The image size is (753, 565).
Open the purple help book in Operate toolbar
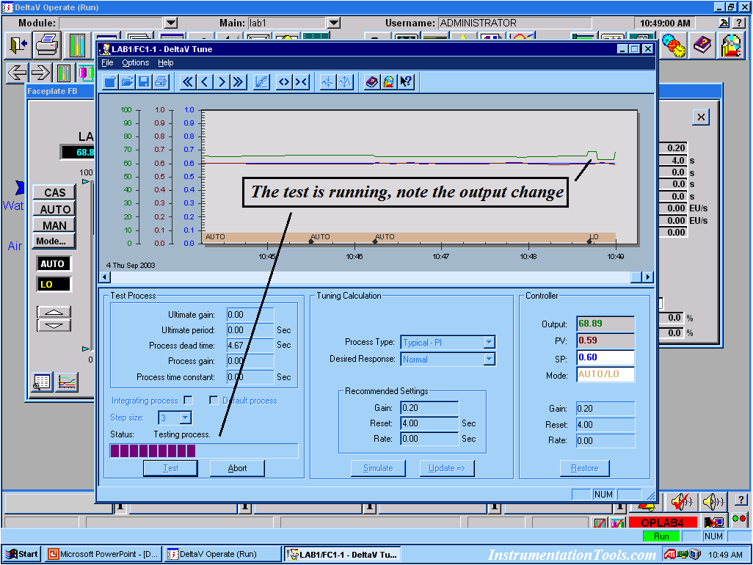point(702,45)
